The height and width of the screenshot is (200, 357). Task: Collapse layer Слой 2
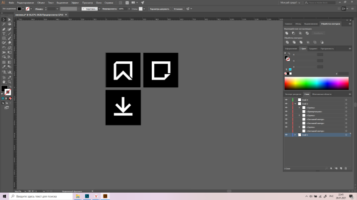tap(296, 104)
